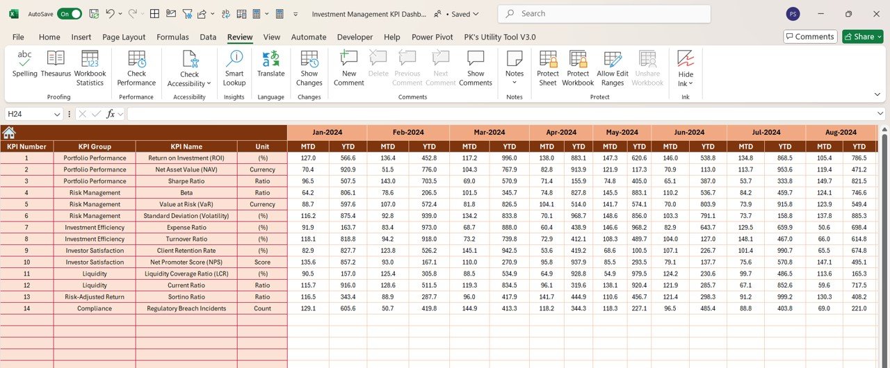Open PK's Utility Tool V3.0 tab
This screenshot has width=890, height=368.
(500, 37)
